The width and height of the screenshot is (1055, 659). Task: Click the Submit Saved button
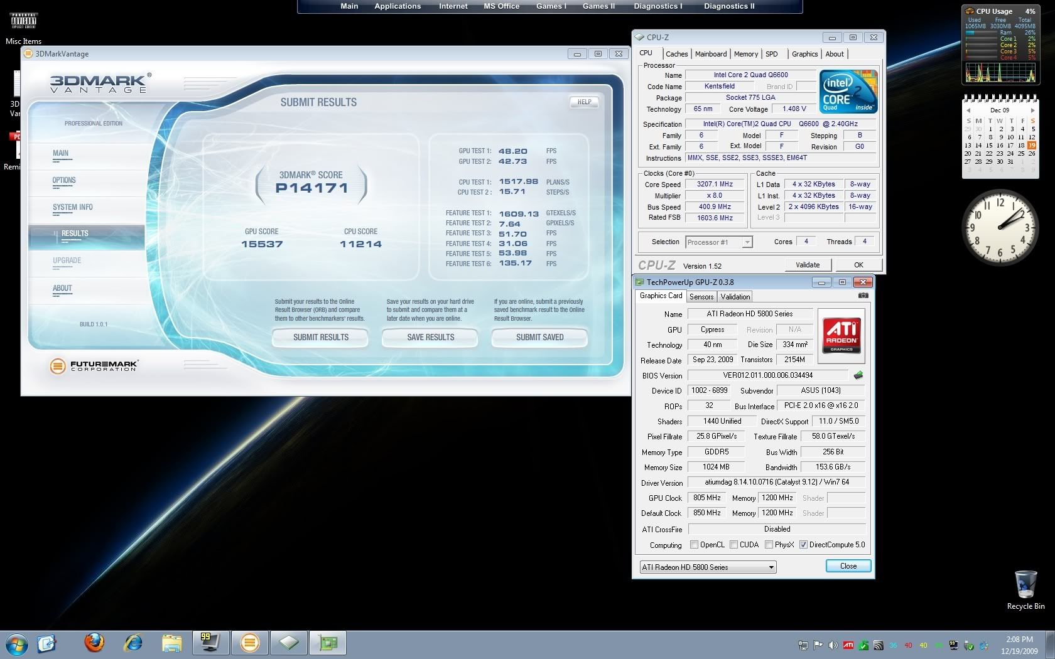[539, 338]
